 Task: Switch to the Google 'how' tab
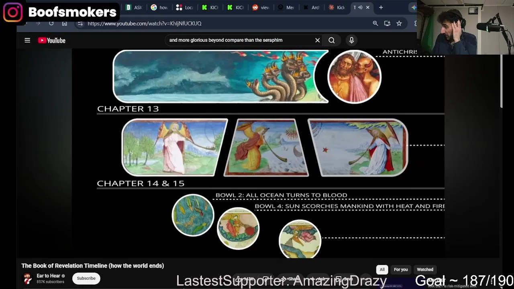pyautogui.click(x=159, y=7)
